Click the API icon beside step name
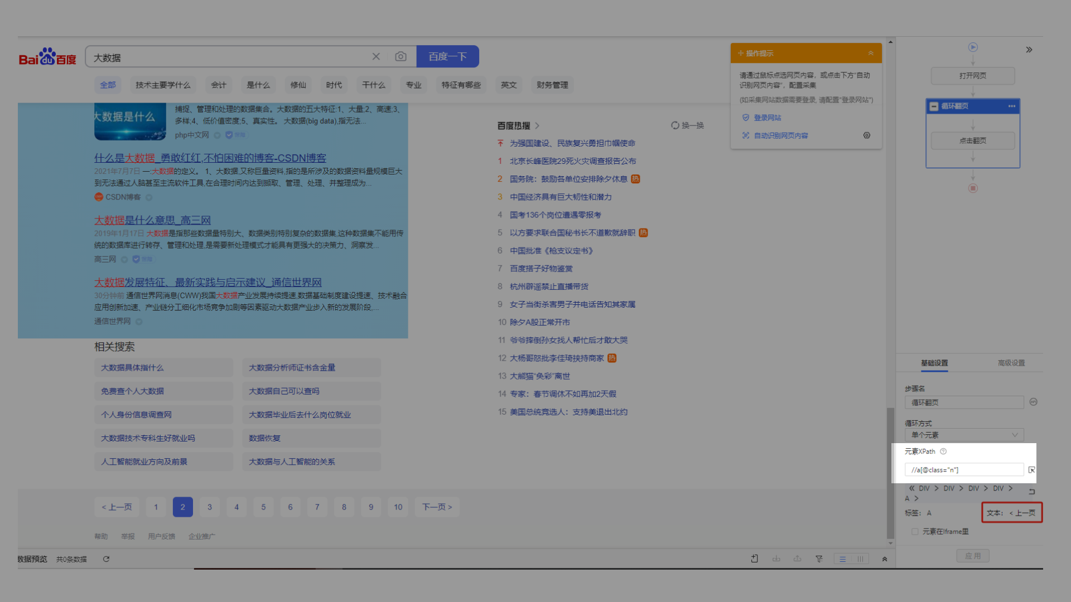The height and width of the screenshot is (602, 1071). click(x=1034, y=402)
